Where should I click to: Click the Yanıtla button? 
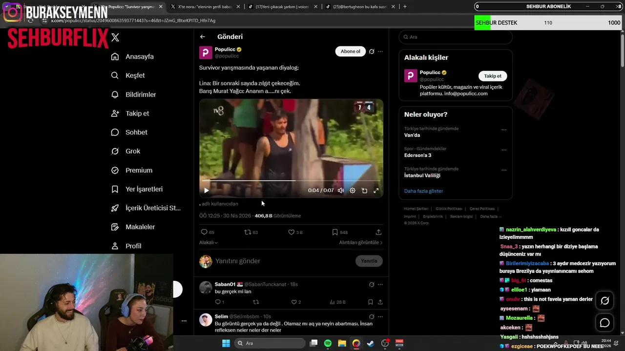pos(369,261)
